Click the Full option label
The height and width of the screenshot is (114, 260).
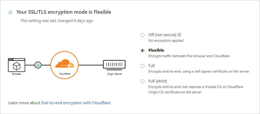pos(152,66)
